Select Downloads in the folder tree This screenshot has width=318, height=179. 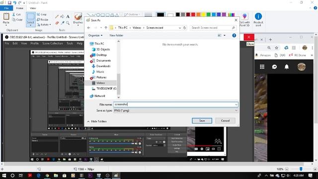103,66
